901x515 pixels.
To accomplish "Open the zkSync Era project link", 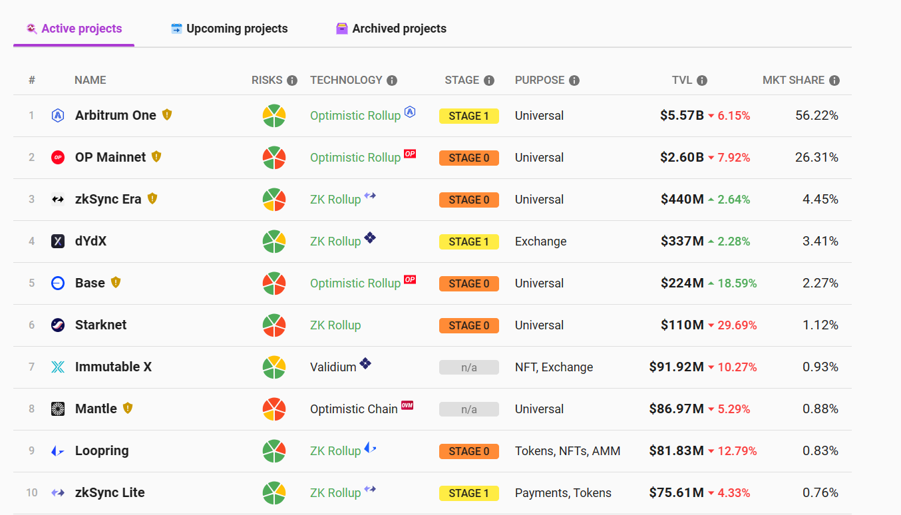I will (x=108, y=200).
